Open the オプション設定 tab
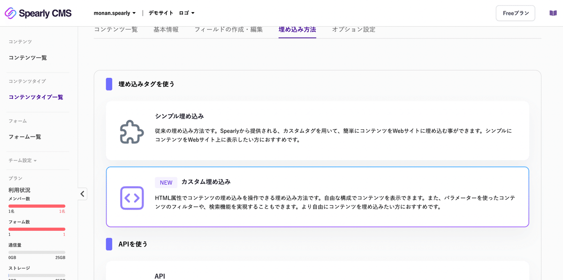 354,29
